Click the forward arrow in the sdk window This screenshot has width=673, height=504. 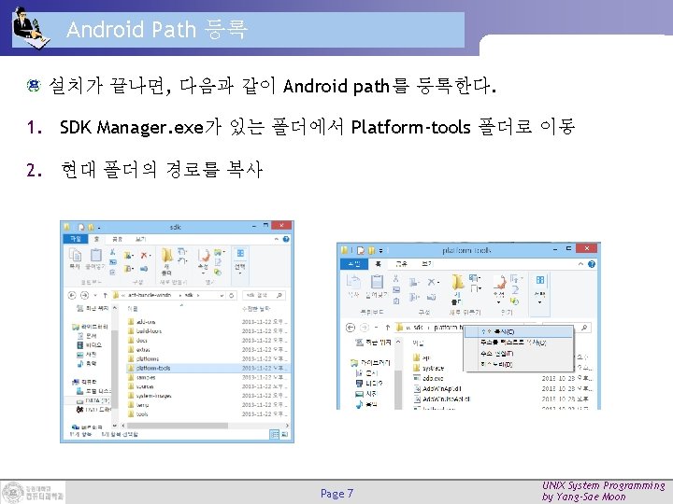coord(84,295)
